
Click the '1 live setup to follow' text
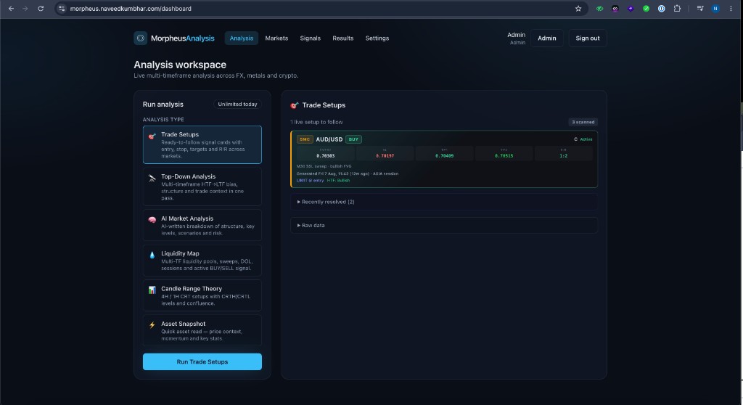click(316, 122)
